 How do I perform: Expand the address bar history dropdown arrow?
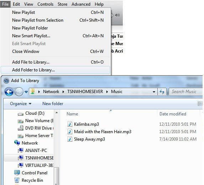click(x=154, y=92)
